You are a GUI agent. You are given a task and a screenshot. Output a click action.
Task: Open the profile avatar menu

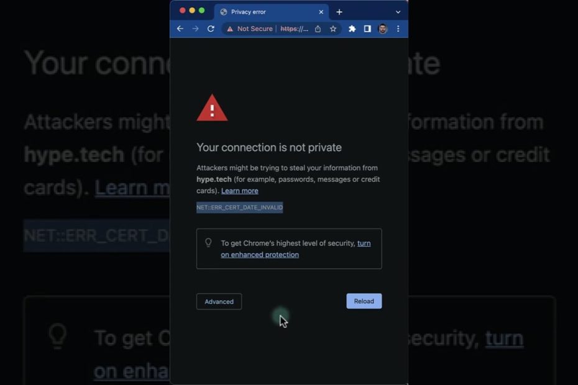point(383,29)
